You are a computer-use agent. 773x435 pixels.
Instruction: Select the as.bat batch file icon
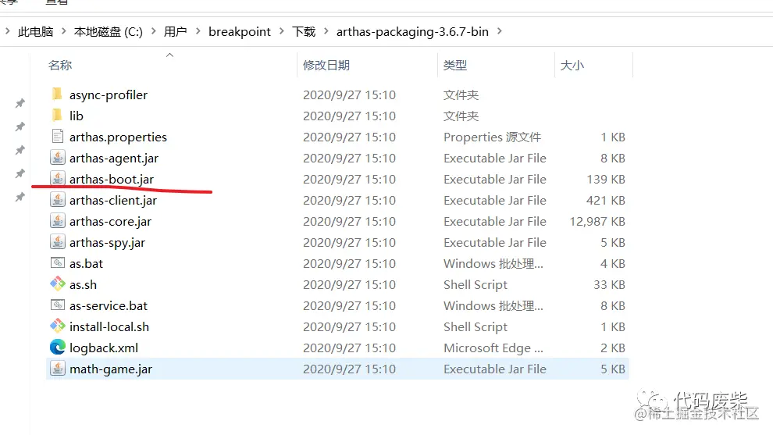58,263
